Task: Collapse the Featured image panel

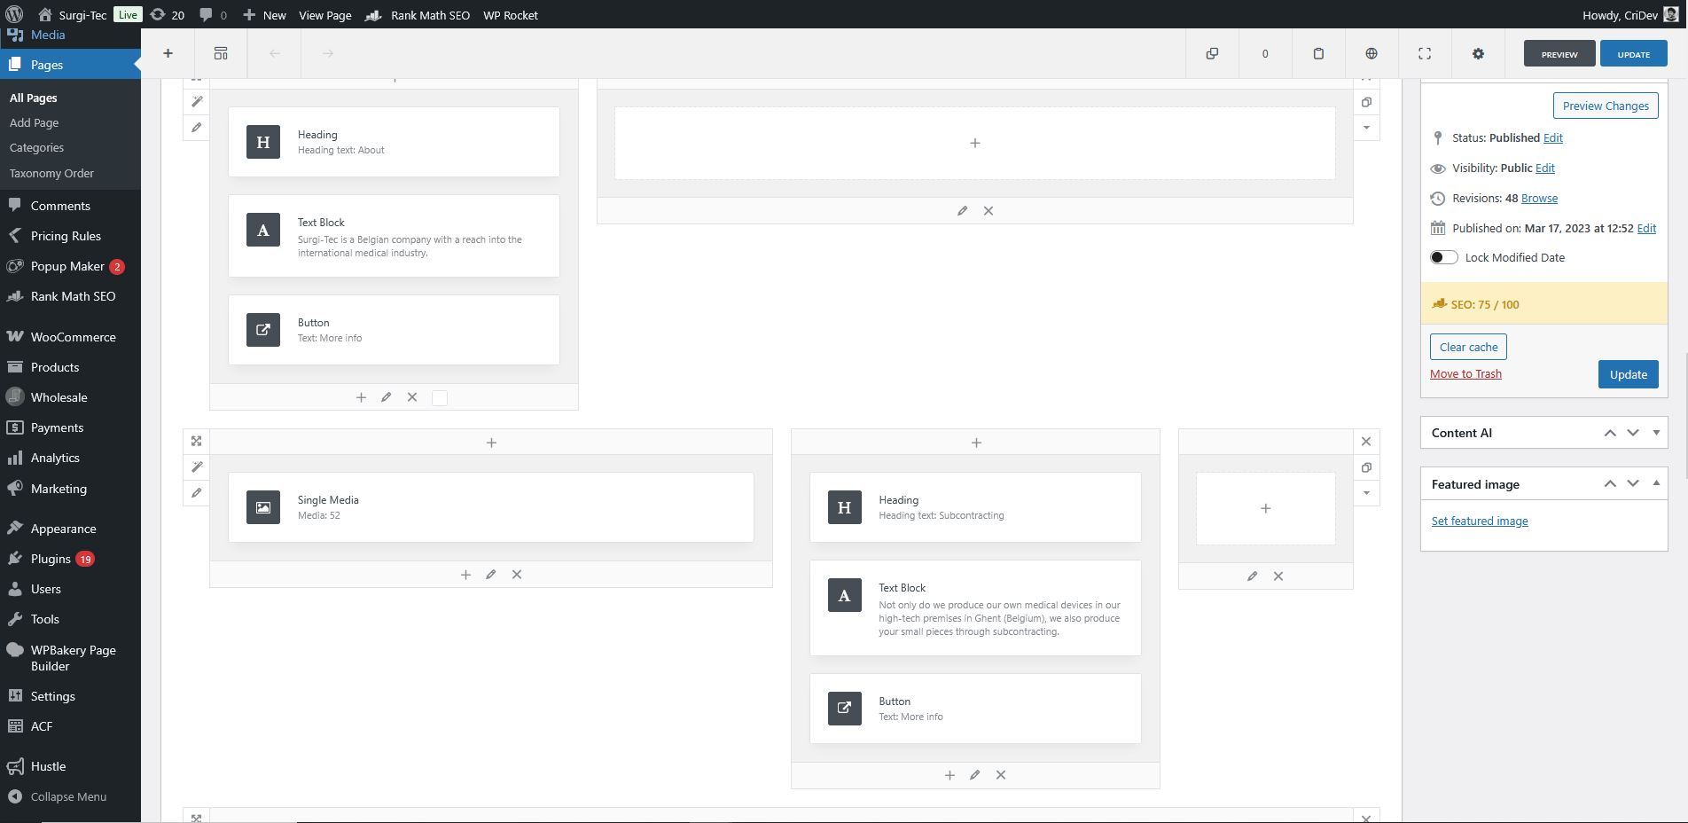Action: [1656, 483]
